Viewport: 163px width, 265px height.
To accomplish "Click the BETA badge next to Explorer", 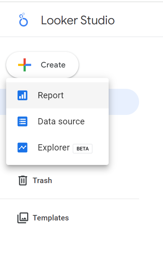I will tap(83, 149).
